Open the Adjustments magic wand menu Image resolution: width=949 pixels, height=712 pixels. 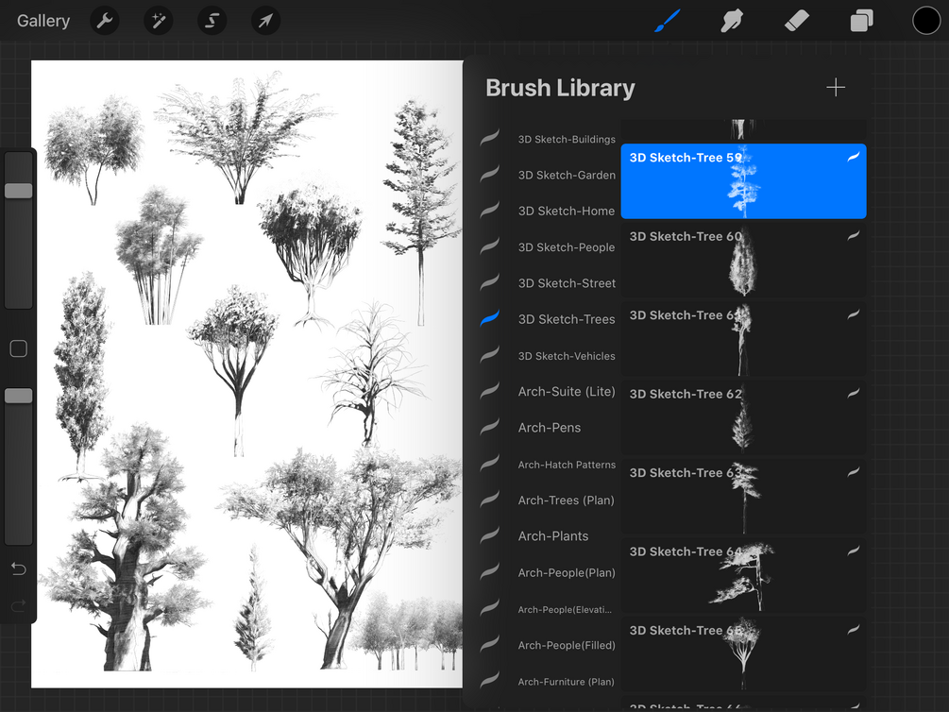pyautogui.click(x=159, y=21)
